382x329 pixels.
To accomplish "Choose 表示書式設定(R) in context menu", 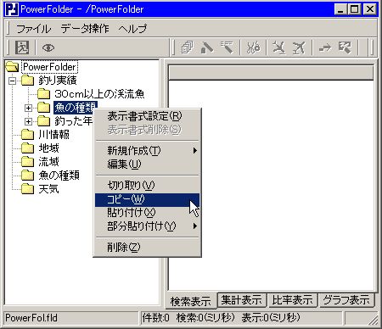I will click(147, 116).
